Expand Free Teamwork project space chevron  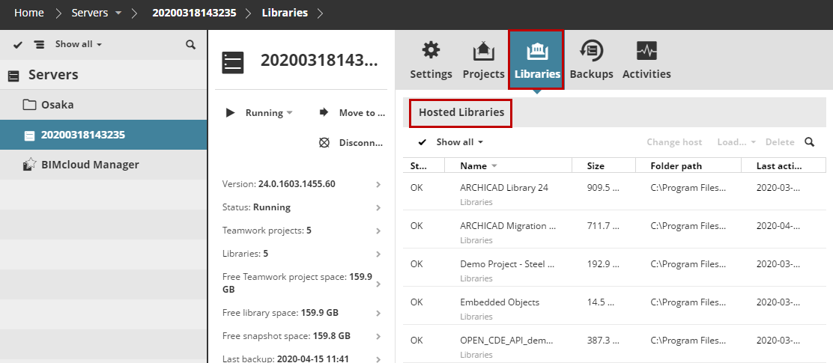pyautogui.click(x=378, y=284)
